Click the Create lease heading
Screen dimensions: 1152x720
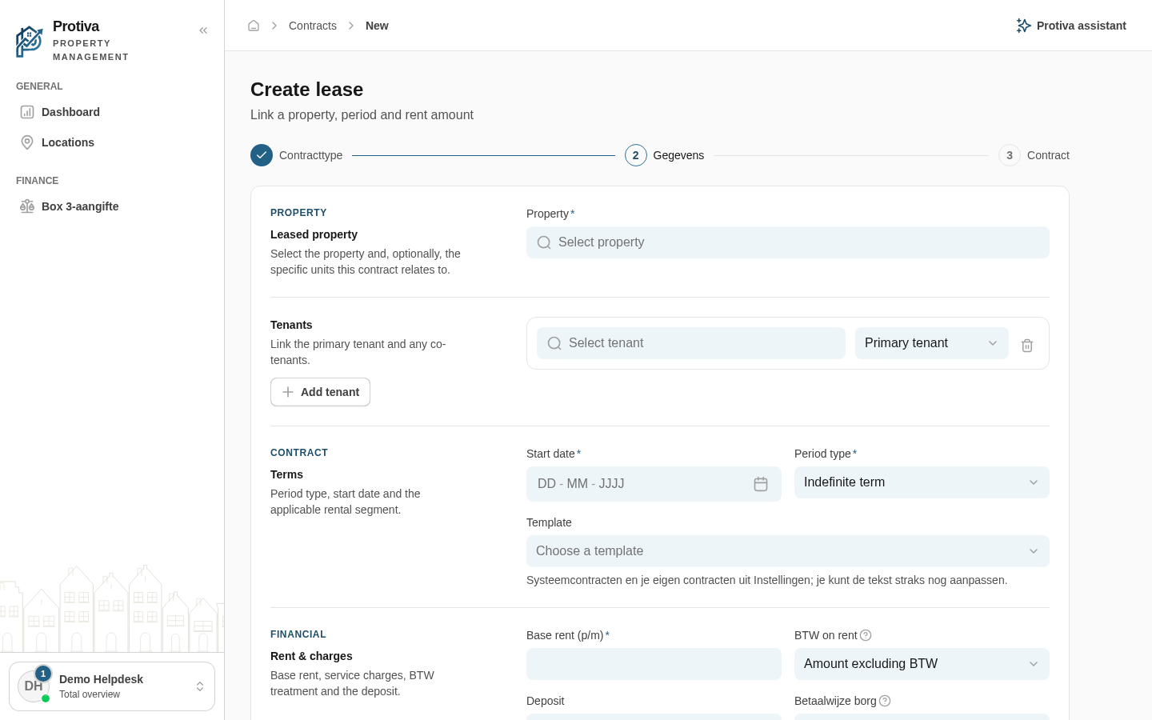point(307,90)
